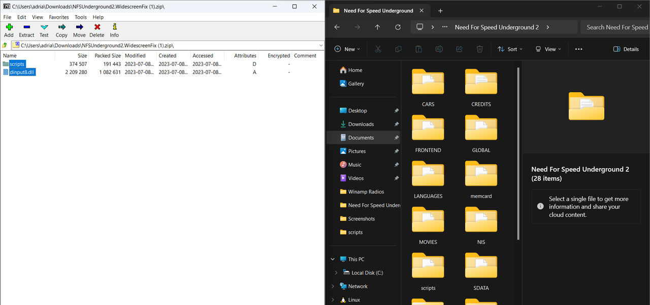The image size is (650, 305).
Task: Refresh the File Explorer folder view
Action: click(398, 27)
